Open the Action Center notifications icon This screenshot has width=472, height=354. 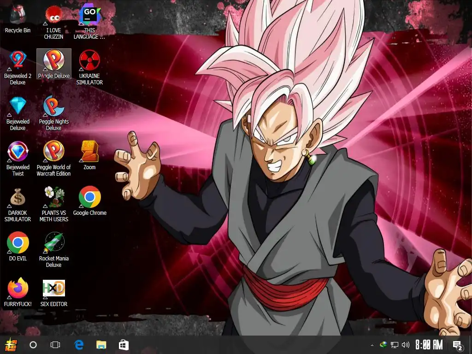[458, 346]
